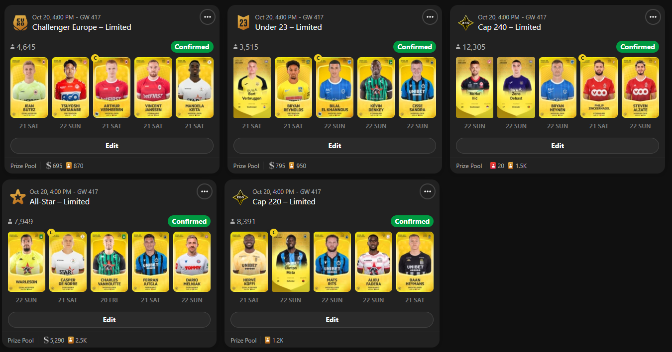672x352 pixels.
Task: Select Bart Verbruggen goalkeeper card
Action: [252, 88]
